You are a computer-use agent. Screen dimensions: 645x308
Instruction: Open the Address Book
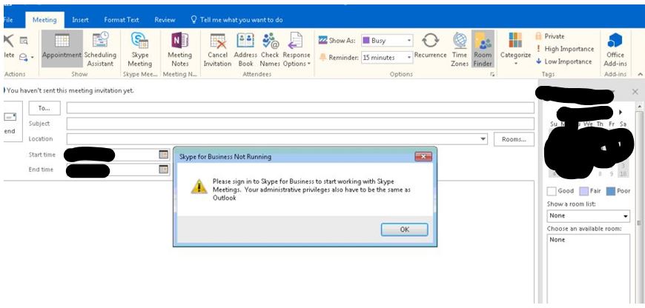[x=245, y=48]
